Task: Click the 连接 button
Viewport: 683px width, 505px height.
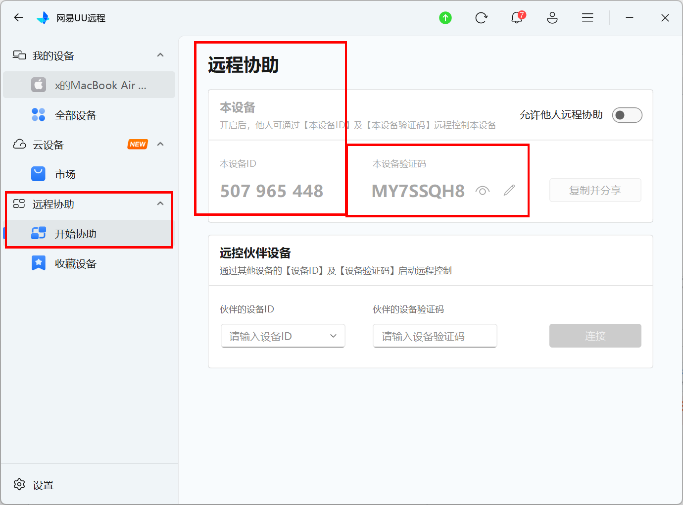Action: (x=595, y=336)
